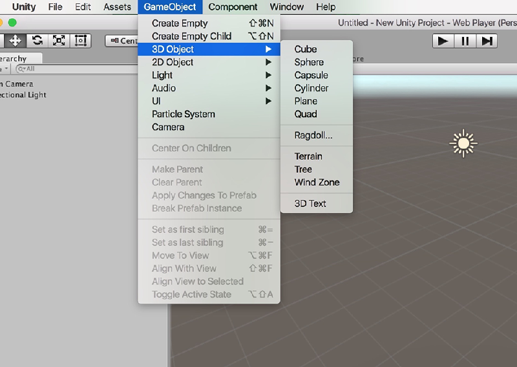
Task: Open the Component menu
Action: pyautogui.click(x=233, y=7)
